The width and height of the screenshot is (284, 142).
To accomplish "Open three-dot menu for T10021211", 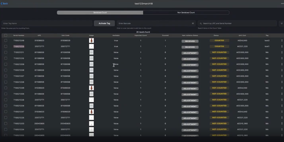I will point(282,52).
